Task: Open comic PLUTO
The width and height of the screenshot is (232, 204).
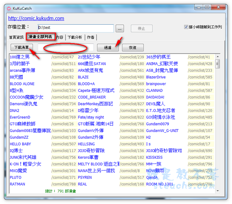Action: pos(15,177)
